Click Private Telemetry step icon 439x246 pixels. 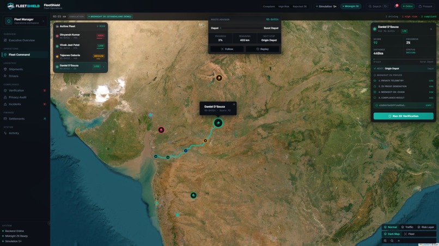click(375, 81)
